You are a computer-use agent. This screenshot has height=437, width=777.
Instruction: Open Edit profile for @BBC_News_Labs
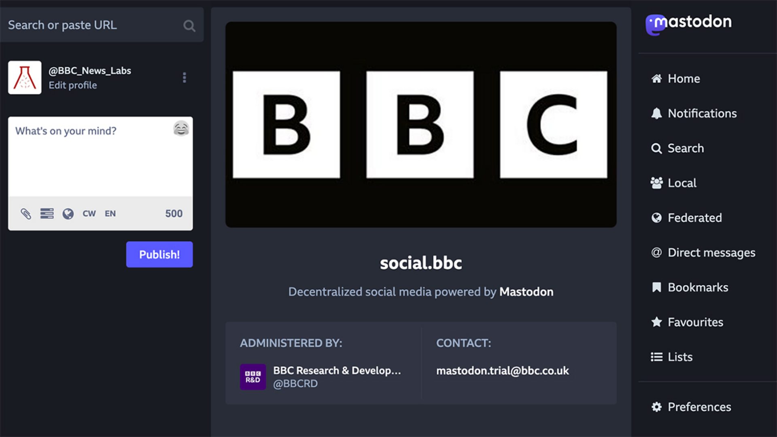[x=73, y=85]
